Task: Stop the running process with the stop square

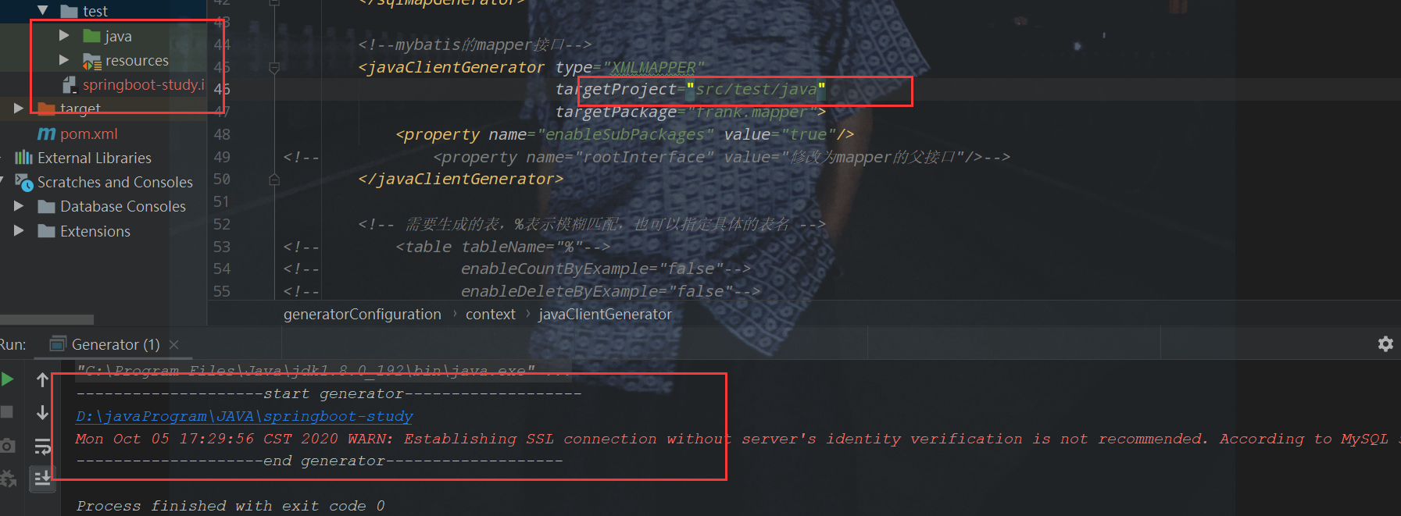Action: point(7,411)
